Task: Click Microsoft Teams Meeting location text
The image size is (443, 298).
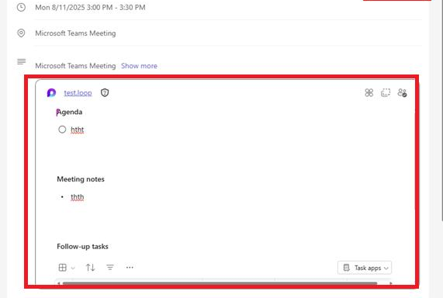Action: tap(75, 33)
